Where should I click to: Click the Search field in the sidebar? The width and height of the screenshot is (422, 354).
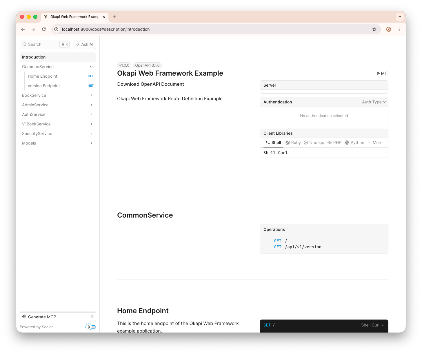pos(45,44)
